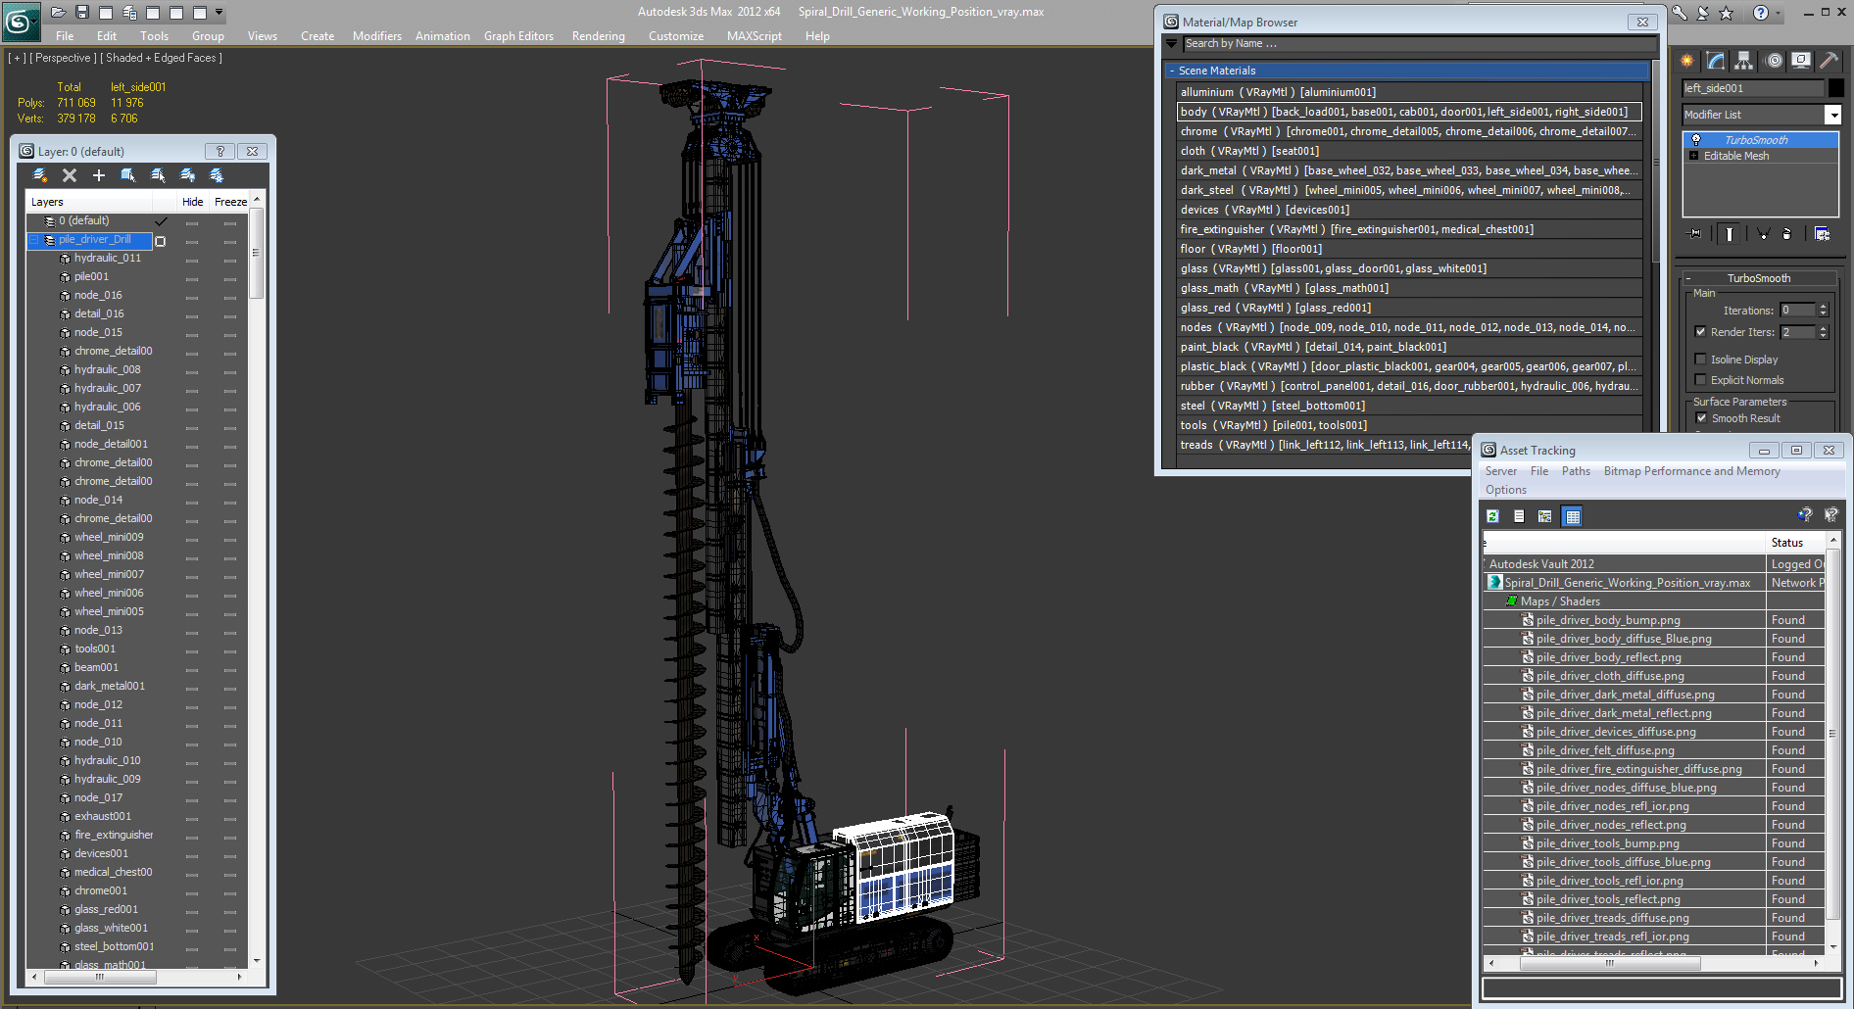Switch Asset Tracking to table view icon
Image resolution: width=1854 pixels, height=1009 pixels.
click(1573, 516)
